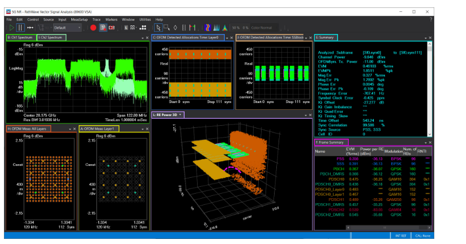
Task: Switch to the Ch2 Spectrum tab
Action: coord(51,37)
